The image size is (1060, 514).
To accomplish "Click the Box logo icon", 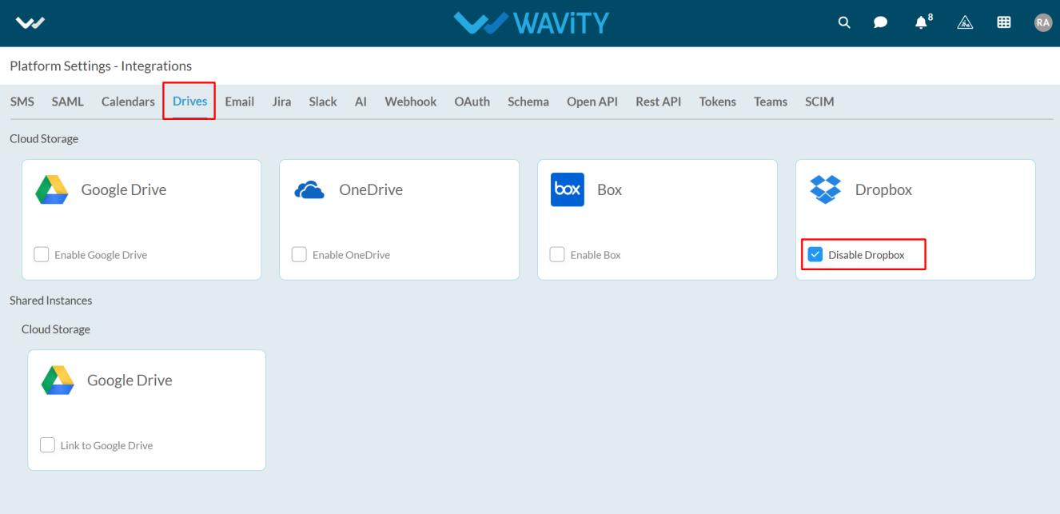I will (568, 189).
